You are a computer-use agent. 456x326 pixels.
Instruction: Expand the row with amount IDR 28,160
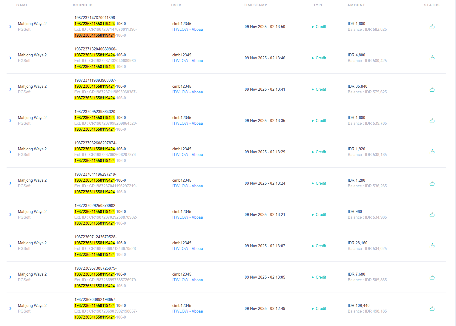(10, 246)
